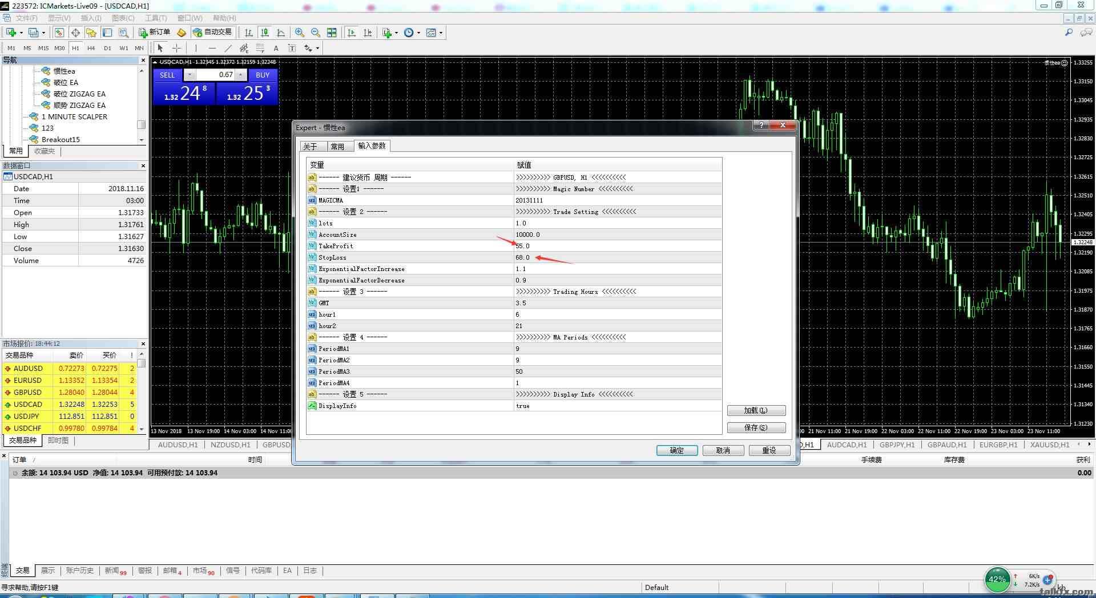The image size is (1096, 598).
Task: Select the vertical line drawing tool
Action: pyautogui.click(x=196, y=48)
